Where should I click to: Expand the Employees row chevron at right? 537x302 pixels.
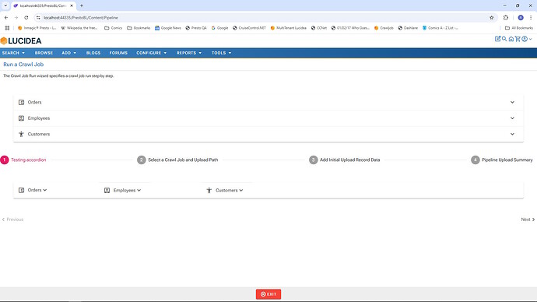(512, 118)
